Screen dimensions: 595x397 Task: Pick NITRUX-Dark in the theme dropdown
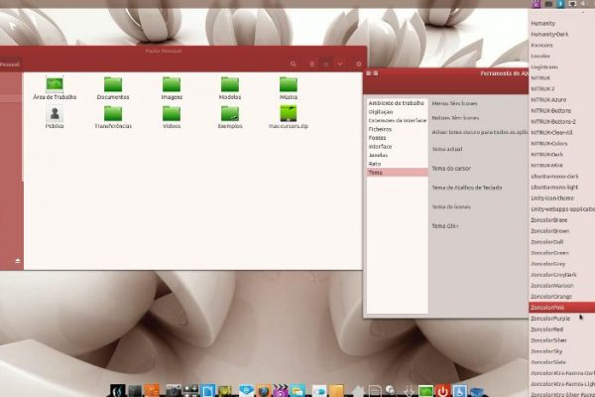(x=547, y=154)
